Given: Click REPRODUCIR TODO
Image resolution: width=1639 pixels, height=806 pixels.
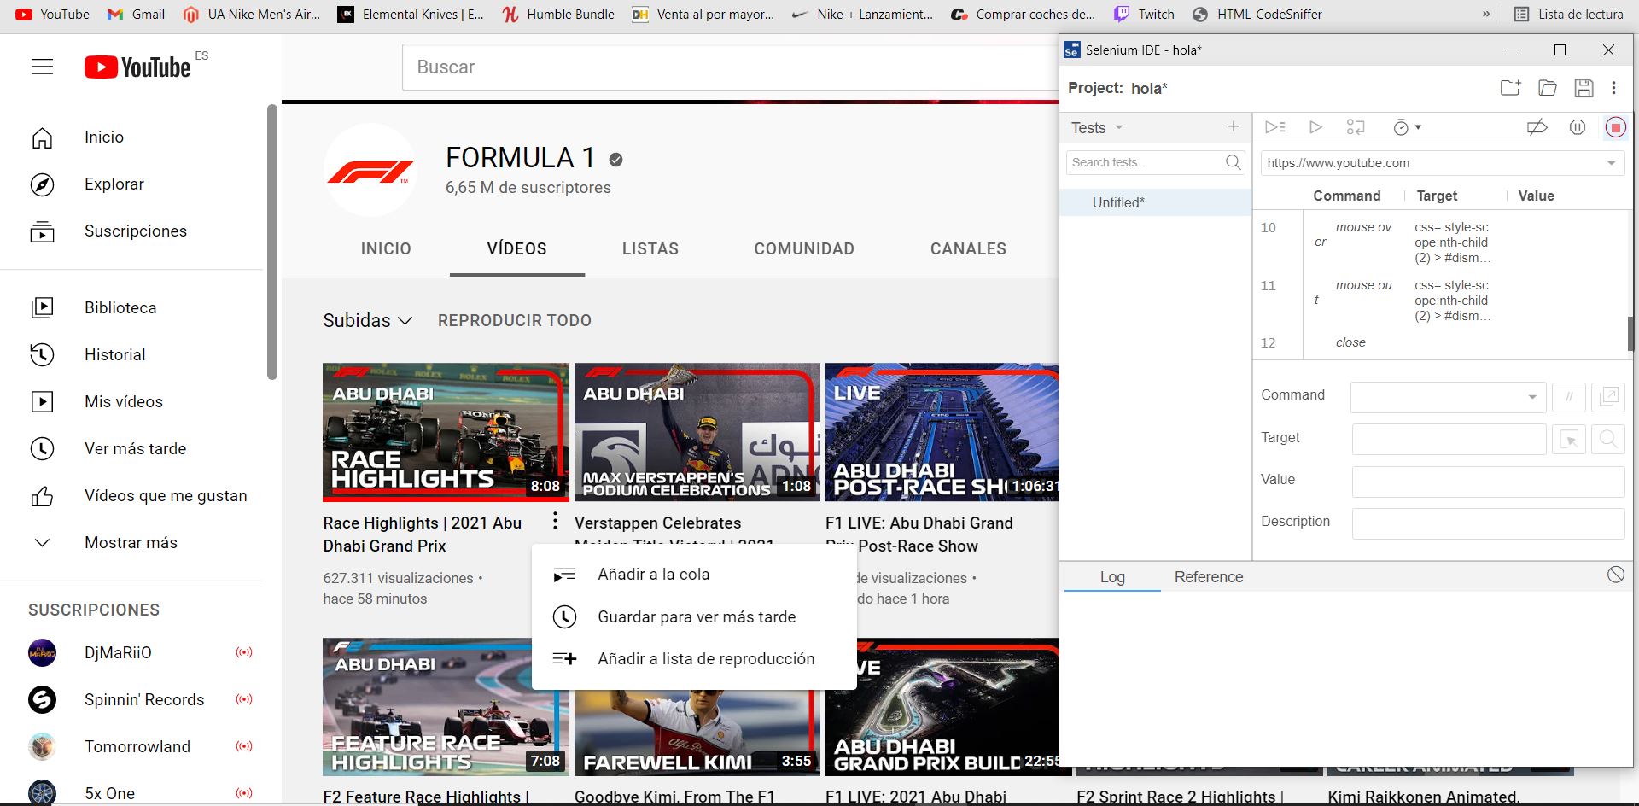Looking at the screenshot, I should pos(515,321).
